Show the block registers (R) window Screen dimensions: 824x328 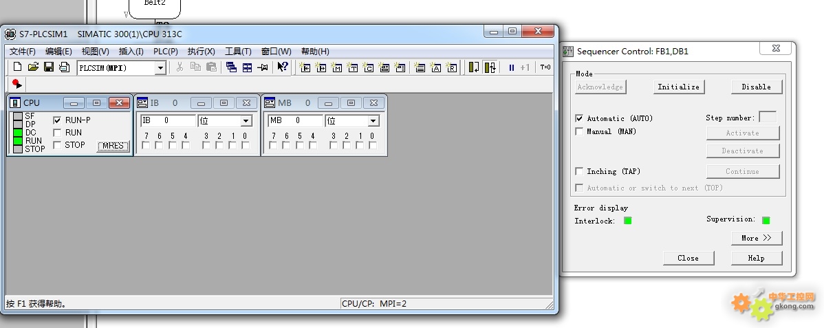[x=451, y=67]
